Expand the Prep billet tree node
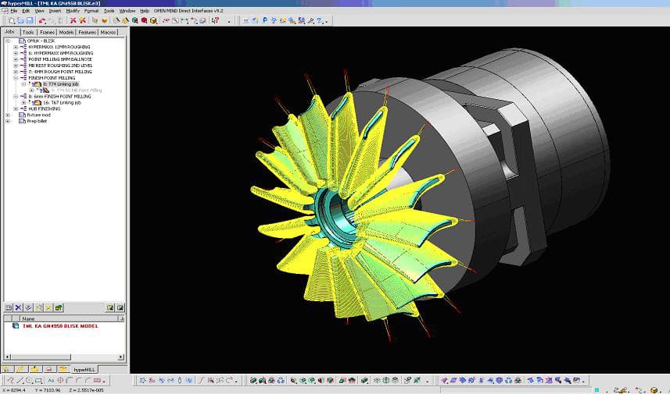This screenshot has width=670, height=394. point(9,121)
